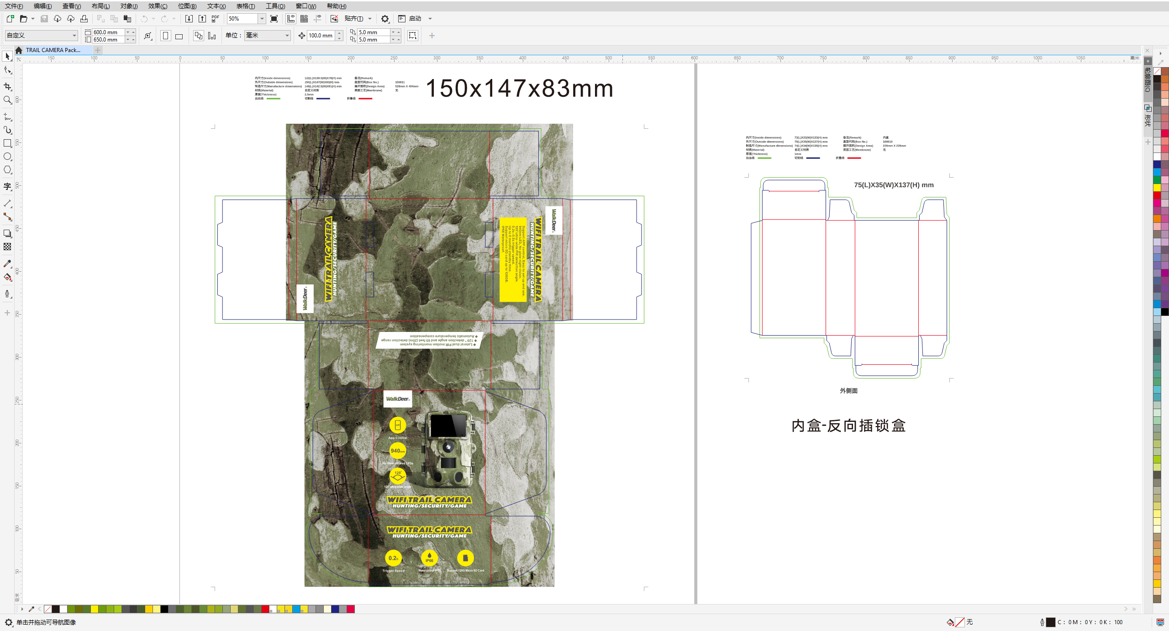Open the zoom level dropdown showing 50%
Viewport: 1169px width, 631px height.
[262, 19]
